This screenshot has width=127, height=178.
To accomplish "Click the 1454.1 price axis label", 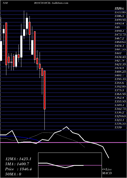I will 119,46.
